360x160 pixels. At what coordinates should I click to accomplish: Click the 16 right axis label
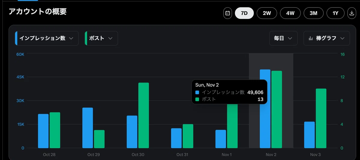pyautogui.click(x=342, y=54)
